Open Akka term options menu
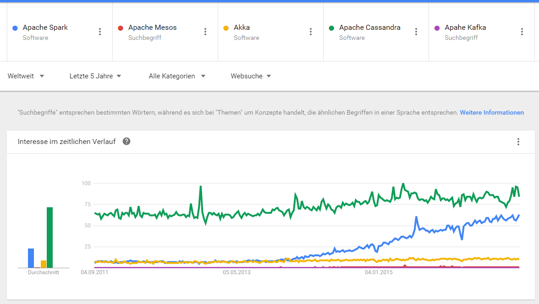The height and width of the screenshot is (304, 539). click(311, 32)
